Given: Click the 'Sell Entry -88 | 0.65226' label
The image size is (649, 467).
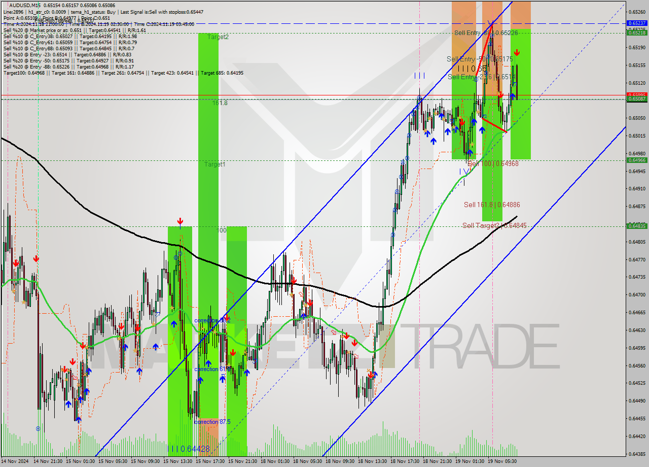Looking at the screenshot, I should coord(486,32).
